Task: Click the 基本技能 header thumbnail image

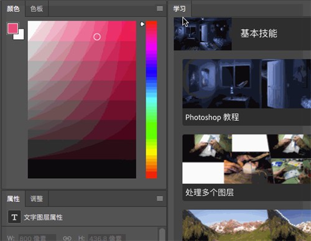Action: [x=203, y=34]
